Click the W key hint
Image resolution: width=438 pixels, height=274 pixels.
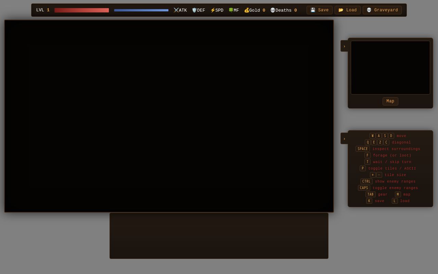pos(373,136)
